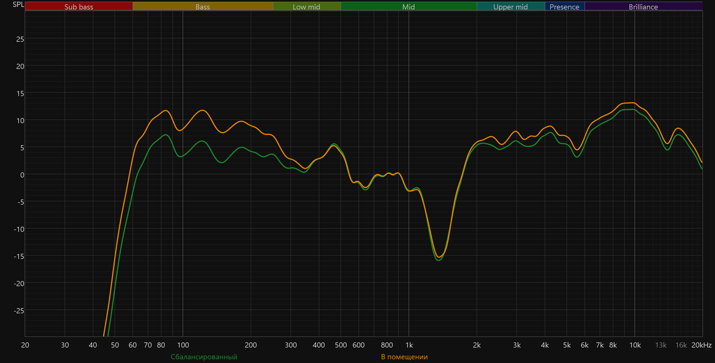Click the 20kHz frequency axis label

701,345
